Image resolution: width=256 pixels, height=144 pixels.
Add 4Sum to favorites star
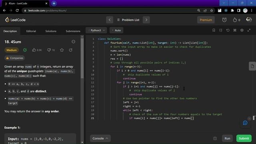pos(62,50)
